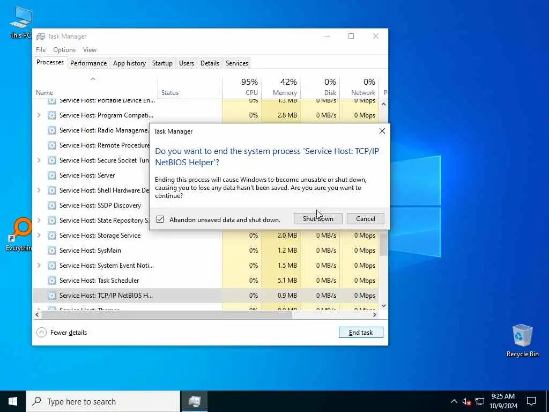Open the This PC desktop icon
The width and height of the screenshot is (549, 412).
(x=20, y=23)
